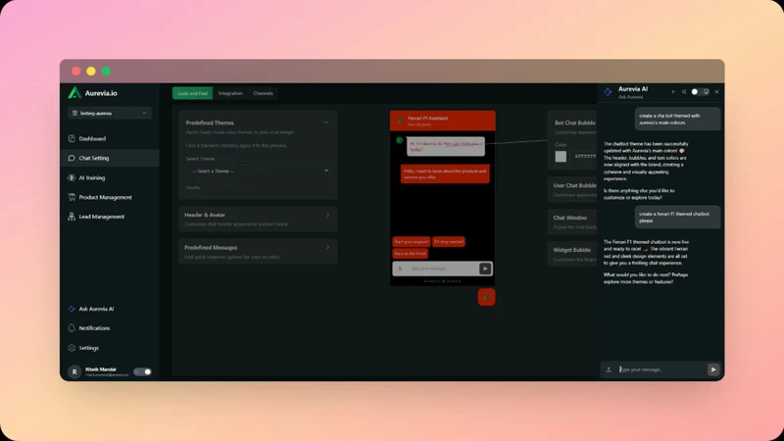
Task: Click the 'create a ferrari f1 themed chatbot' message
Action: tap(678, 217)
